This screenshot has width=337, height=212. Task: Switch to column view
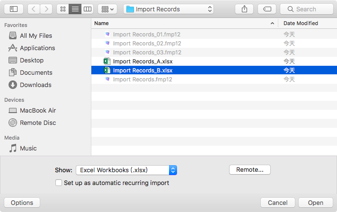[88, 9]
